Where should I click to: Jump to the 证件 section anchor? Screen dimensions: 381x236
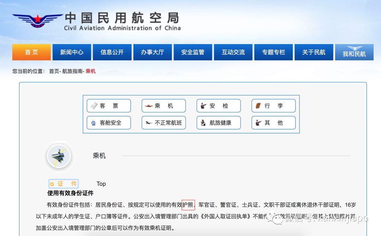tap(64, 184)
